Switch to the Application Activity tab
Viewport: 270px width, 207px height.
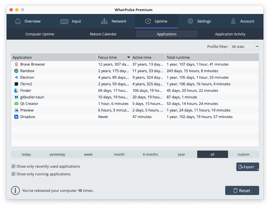[230, 34]
